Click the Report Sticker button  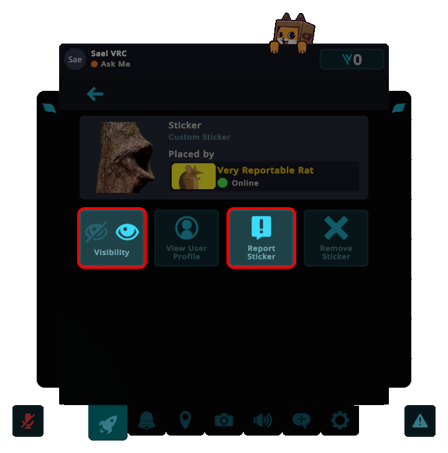tap(261, 238)
